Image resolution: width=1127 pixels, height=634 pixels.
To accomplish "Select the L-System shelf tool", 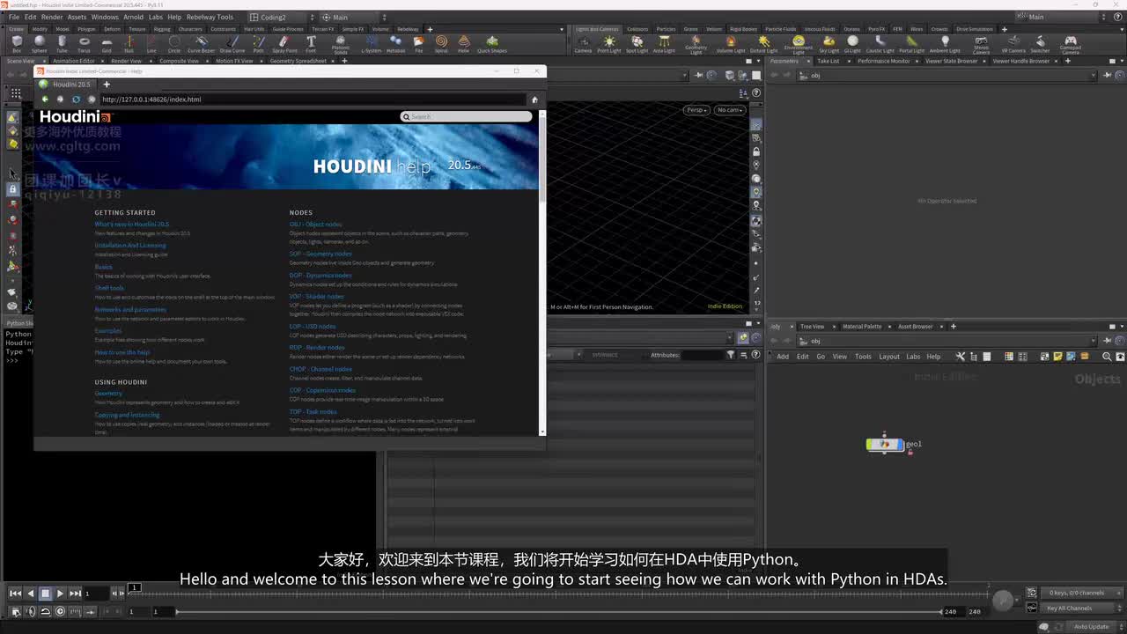I will pos(371,42).
